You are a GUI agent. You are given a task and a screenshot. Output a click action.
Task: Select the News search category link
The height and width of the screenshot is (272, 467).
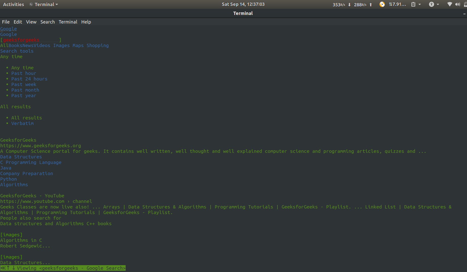[28, 46]
